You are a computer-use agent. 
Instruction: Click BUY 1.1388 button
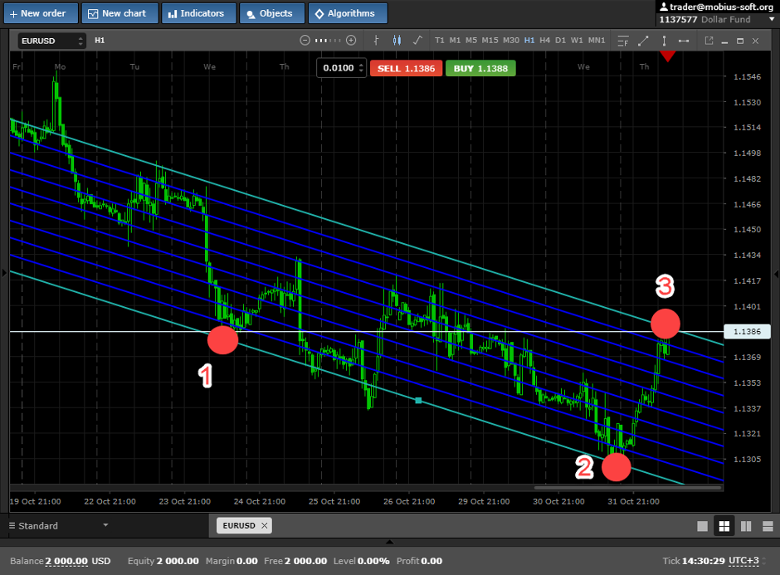coord(480,69)
